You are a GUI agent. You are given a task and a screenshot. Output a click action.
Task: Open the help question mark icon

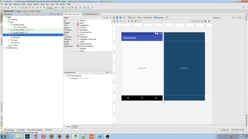click(92, 8)
